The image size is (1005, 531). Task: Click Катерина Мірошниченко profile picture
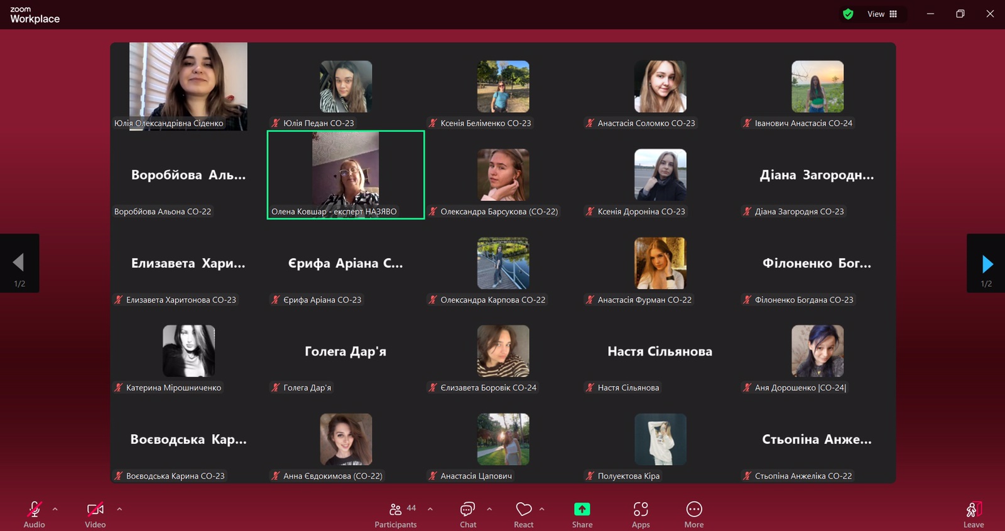[188, 351]
